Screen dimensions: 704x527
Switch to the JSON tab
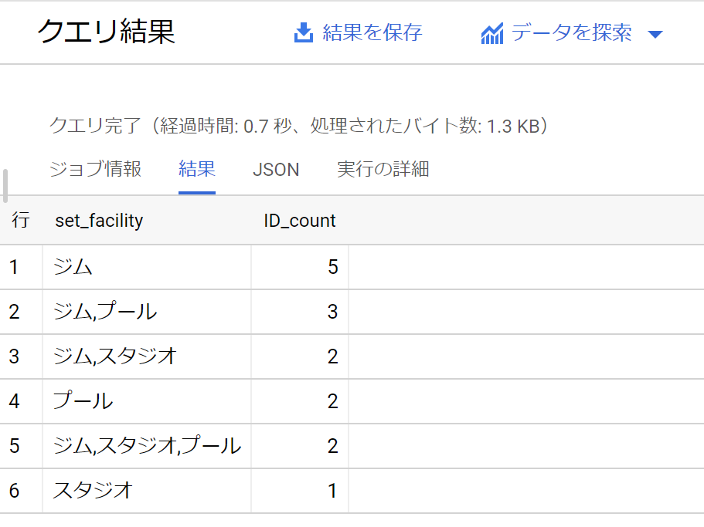276,169
